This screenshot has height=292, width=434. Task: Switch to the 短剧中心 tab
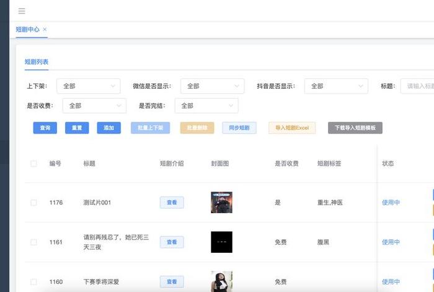click(x=27, y=29)
